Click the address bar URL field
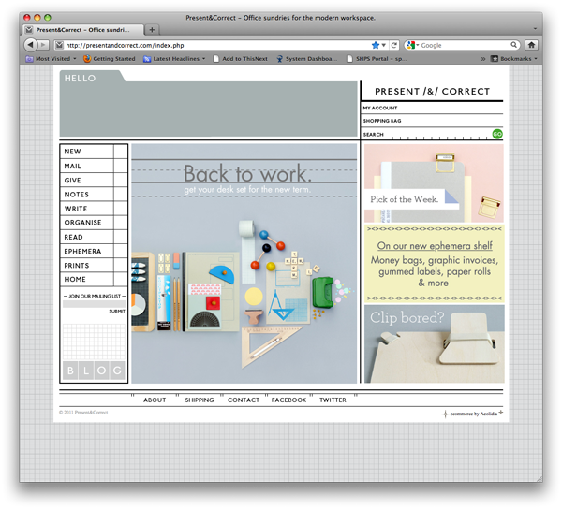Screen dimensions: 562x509 (217, 45)
